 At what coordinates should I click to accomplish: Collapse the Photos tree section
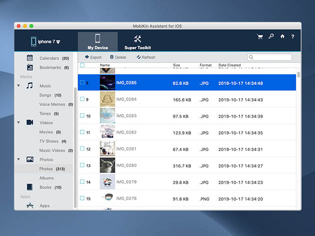(x=18, y=159)
